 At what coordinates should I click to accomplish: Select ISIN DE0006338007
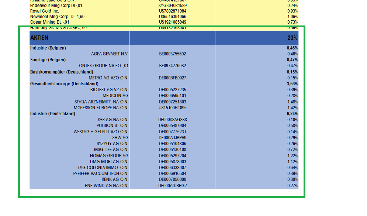(173, 168)
